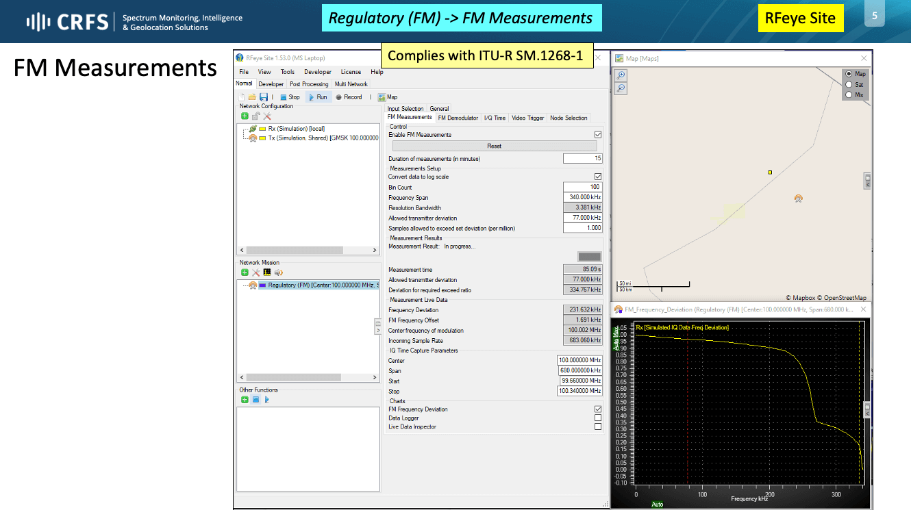Select the Map radio button in Map window
911x510 pixels.
coord(849,74)
